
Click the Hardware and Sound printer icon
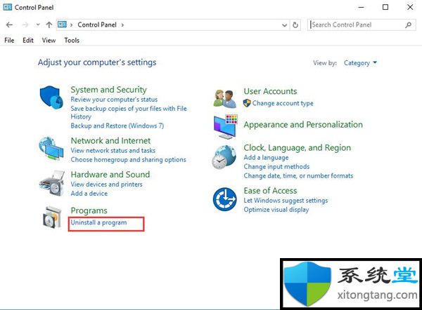52,183
